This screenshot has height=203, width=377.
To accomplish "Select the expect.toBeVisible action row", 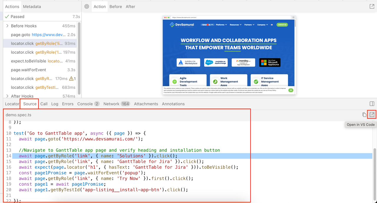I will 40,61.
